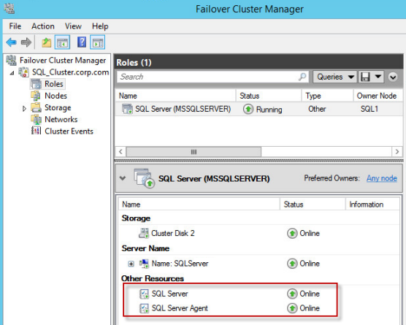Click the large SQL Server role icon in details header

tap(145, 178)
